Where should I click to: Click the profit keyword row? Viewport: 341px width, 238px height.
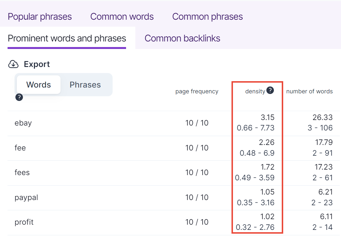click(24, 222)
